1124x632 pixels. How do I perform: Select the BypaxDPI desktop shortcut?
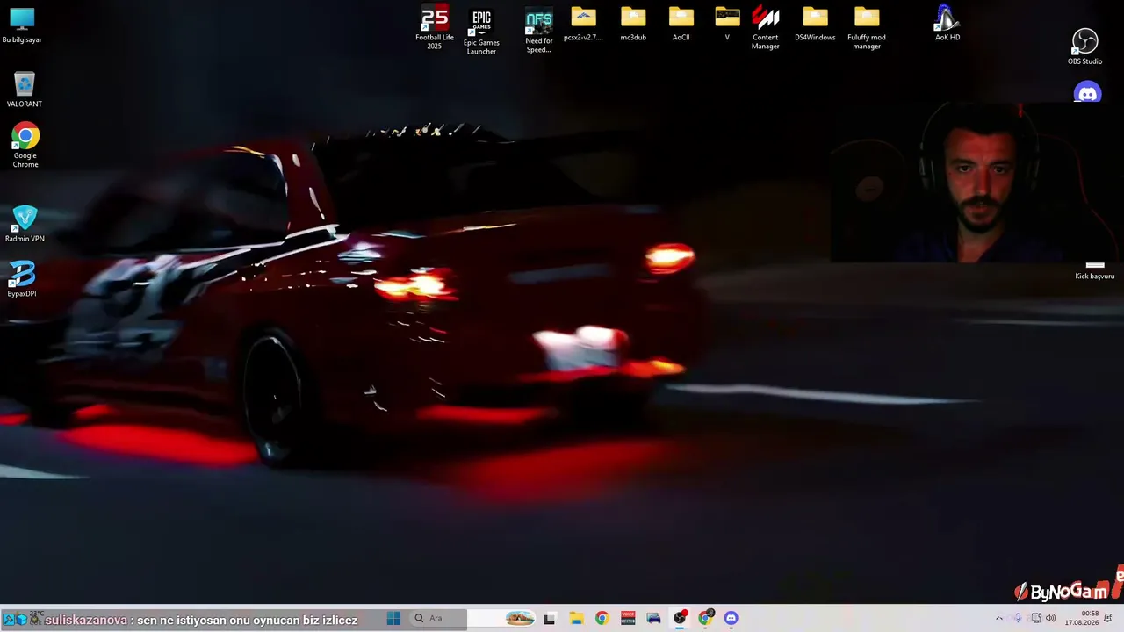[22, 279]
